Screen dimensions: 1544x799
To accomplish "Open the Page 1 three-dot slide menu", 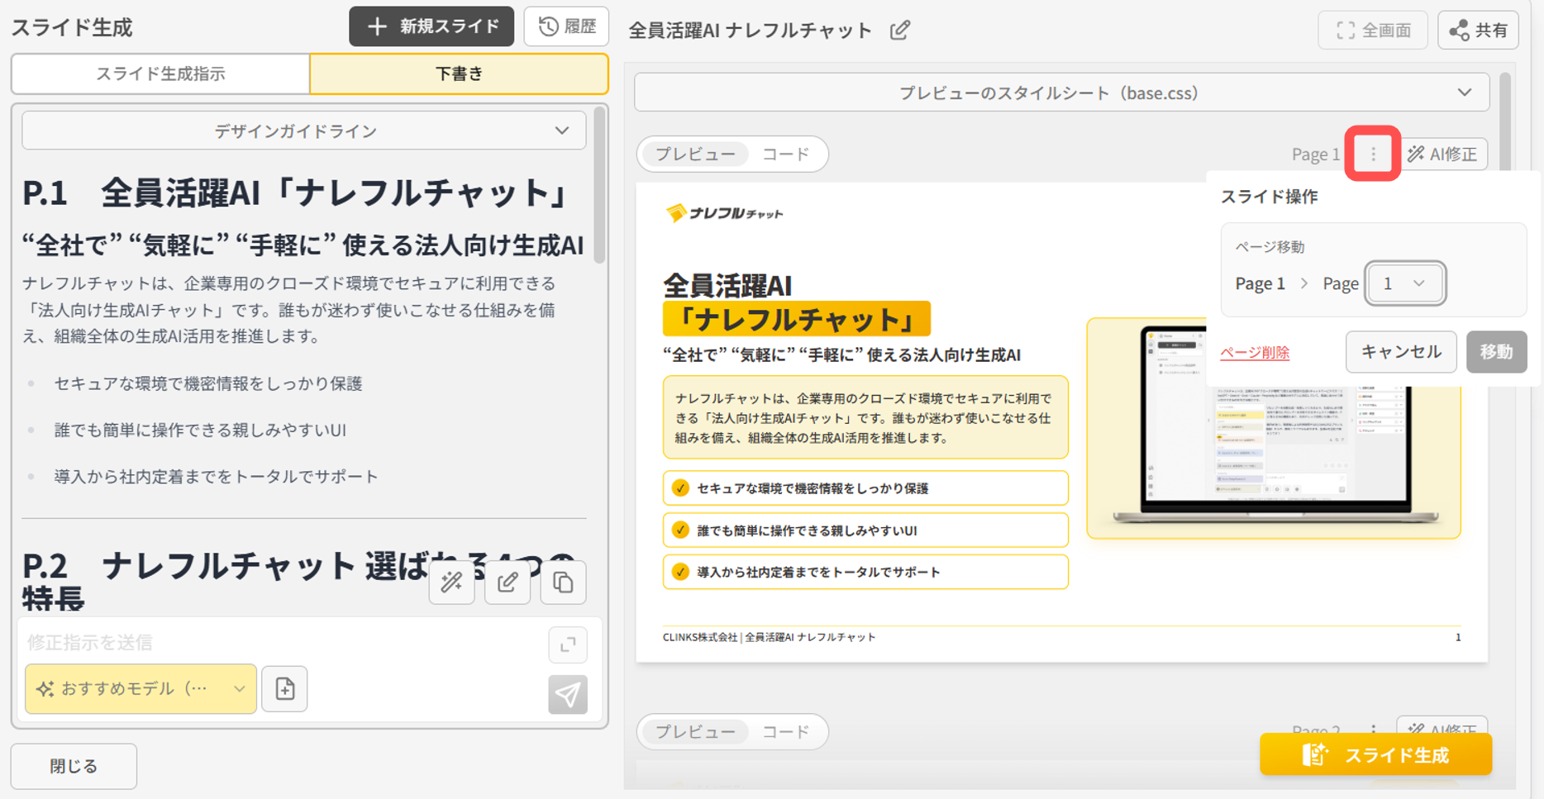I will pyautogui.click(x=1373, y=154).
